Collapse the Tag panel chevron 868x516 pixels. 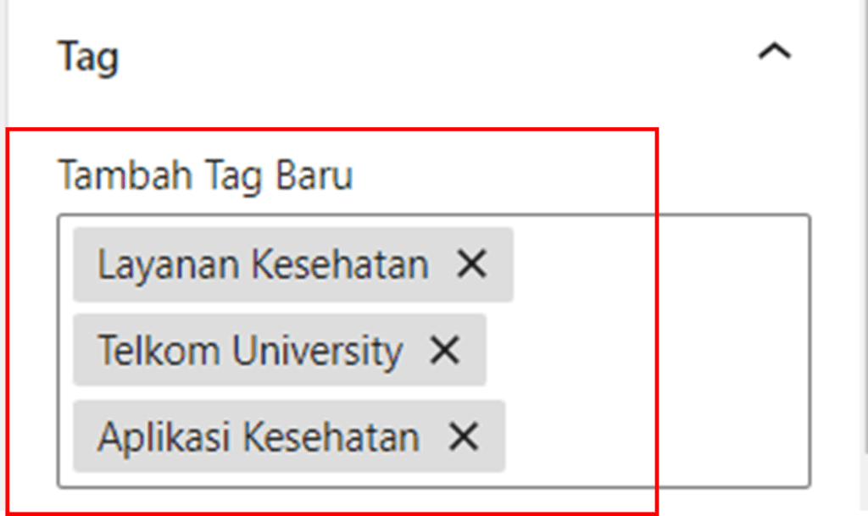tap(774, 53)
